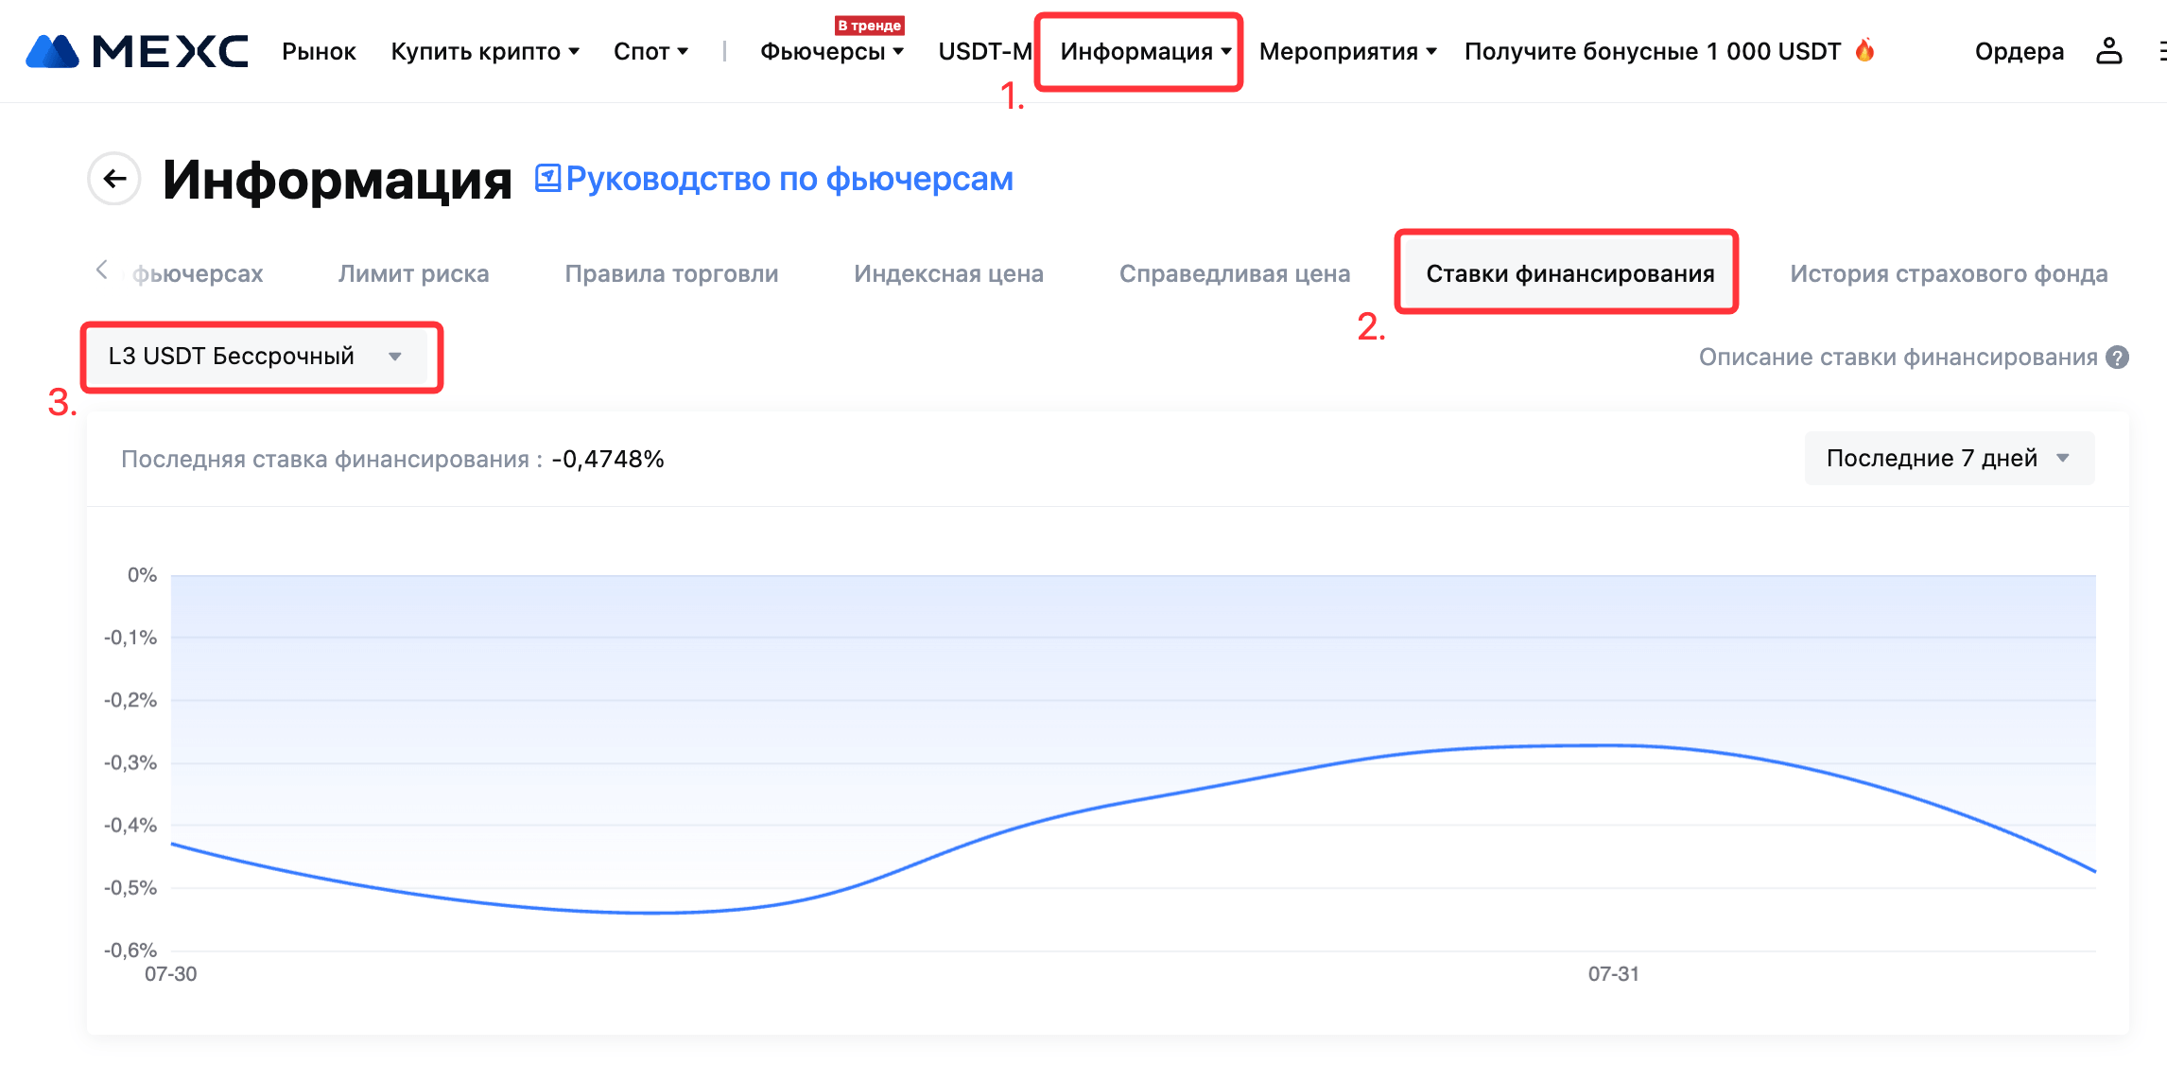Open Руководство по фьючерсам link

789,179
